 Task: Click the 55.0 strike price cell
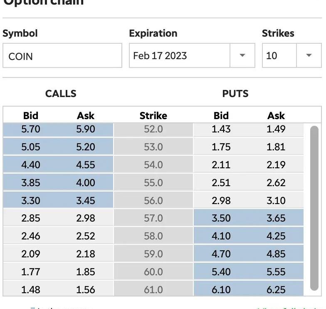[x=153, y=183]
